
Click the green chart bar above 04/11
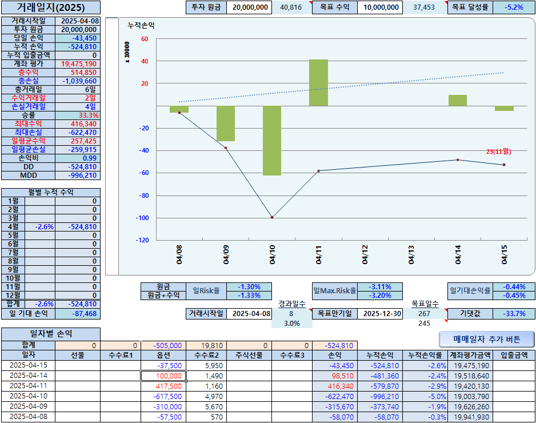[x=318, y=83]
